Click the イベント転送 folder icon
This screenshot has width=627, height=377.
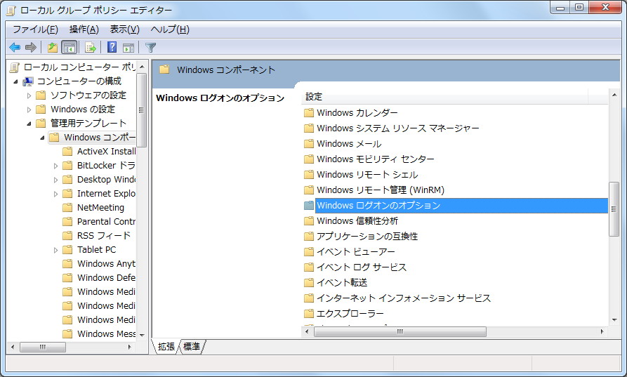(308, 283)
